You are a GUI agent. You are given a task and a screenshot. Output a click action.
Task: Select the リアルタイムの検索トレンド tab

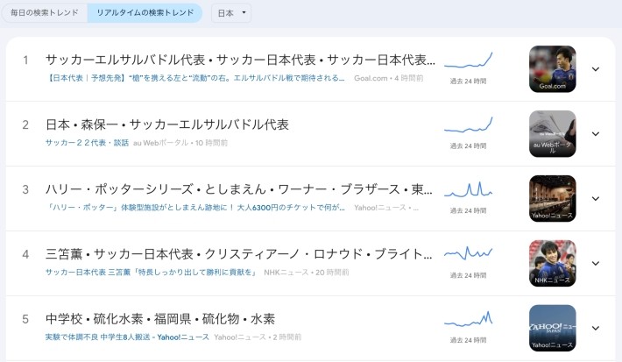[145, 12]
